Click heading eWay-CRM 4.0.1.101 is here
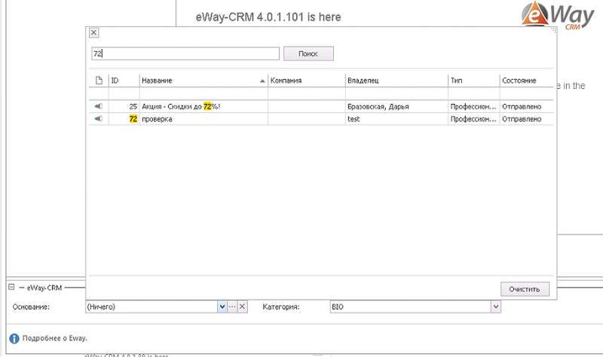Image resolution: width=603 pixels, height=357 pixels. [268, 17]
